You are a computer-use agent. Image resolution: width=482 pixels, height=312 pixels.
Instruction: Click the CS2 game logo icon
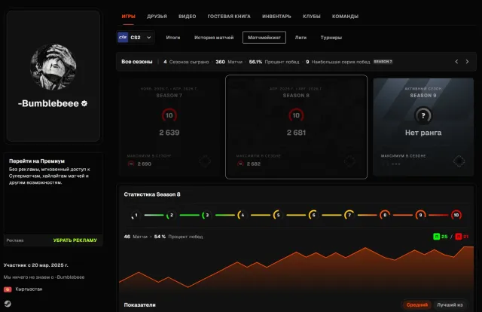pos(123,38)
